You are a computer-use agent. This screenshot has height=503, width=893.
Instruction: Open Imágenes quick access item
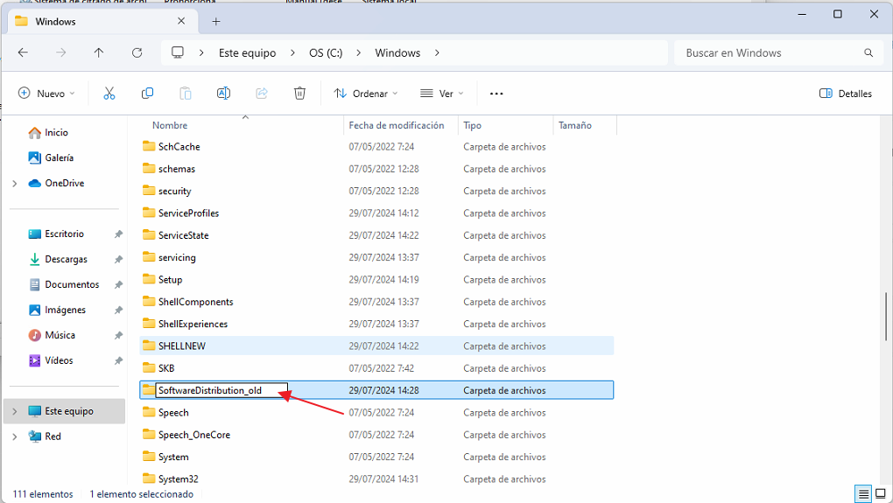pos(66,310)
